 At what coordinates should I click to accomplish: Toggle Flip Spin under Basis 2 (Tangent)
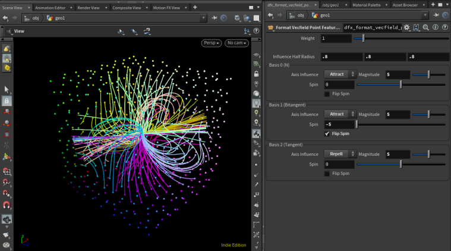327,173
